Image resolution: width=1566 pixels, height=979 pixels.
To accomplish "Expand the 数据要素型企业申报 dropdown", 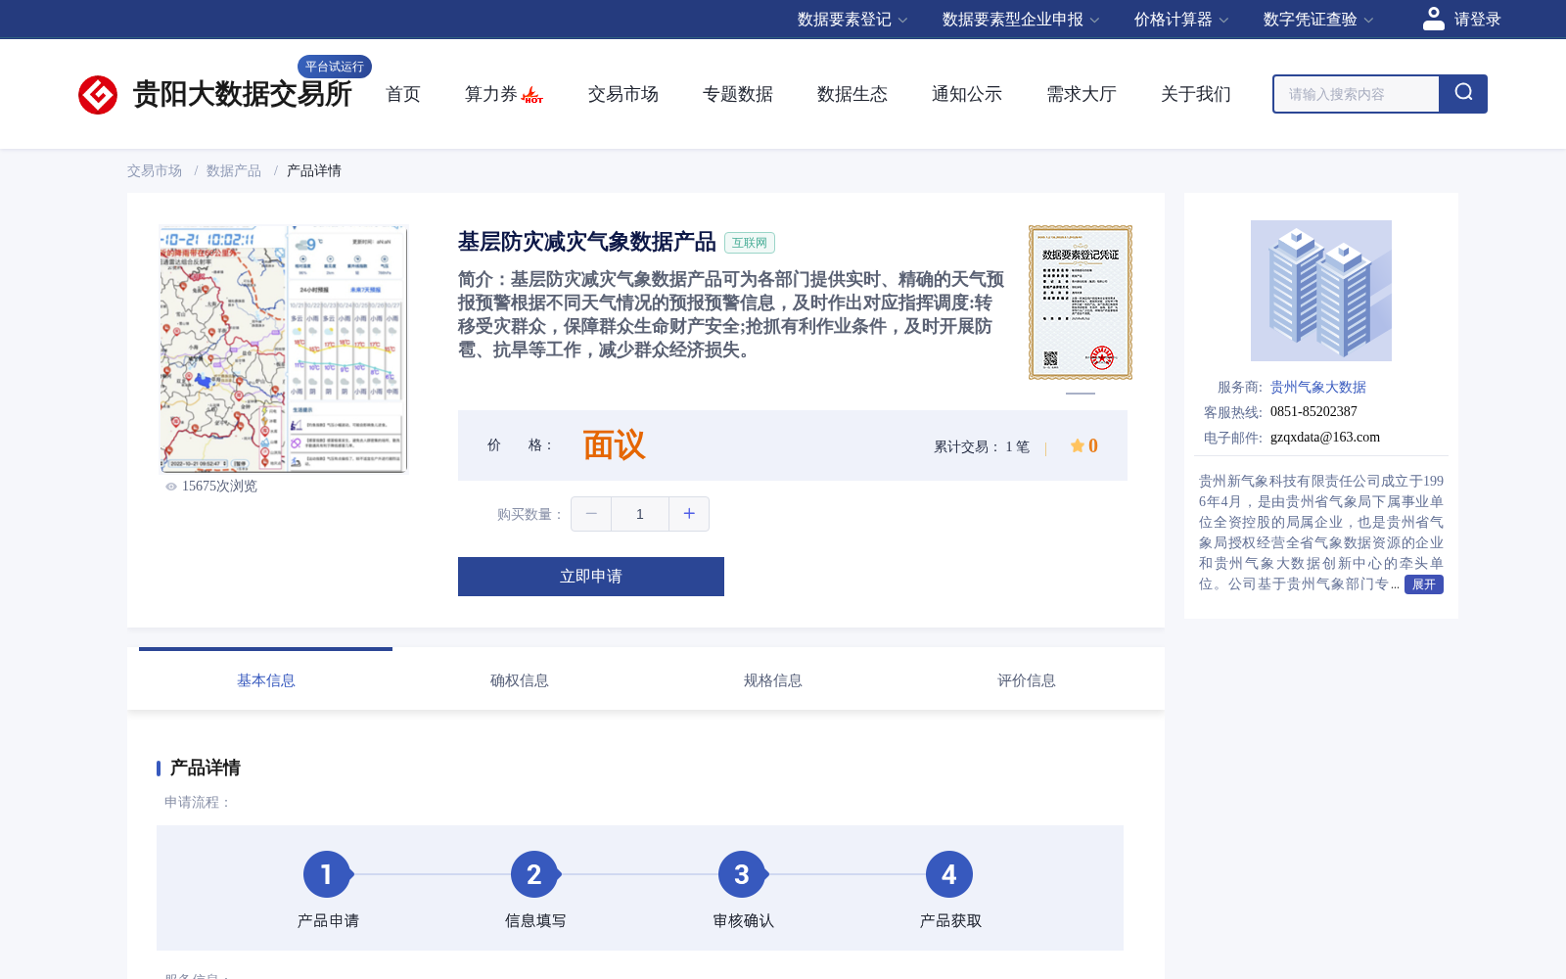I will 1021,20.
